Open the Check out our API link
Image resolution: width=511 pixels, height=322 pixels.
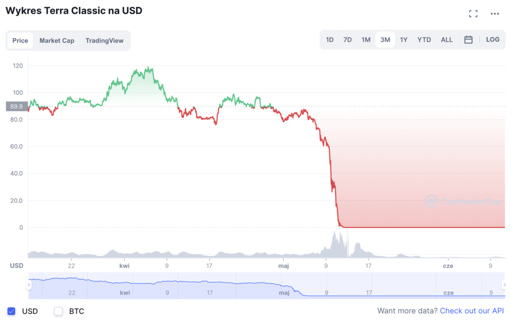472,311
